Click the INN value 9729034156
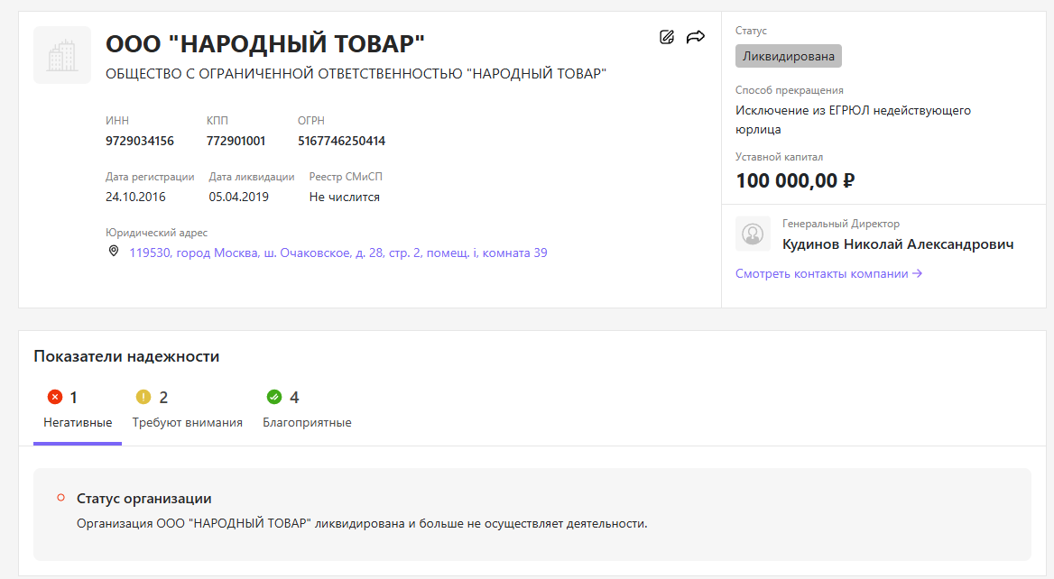The width and height of the screenshot is (1054, 579). [x=140, y=141]
